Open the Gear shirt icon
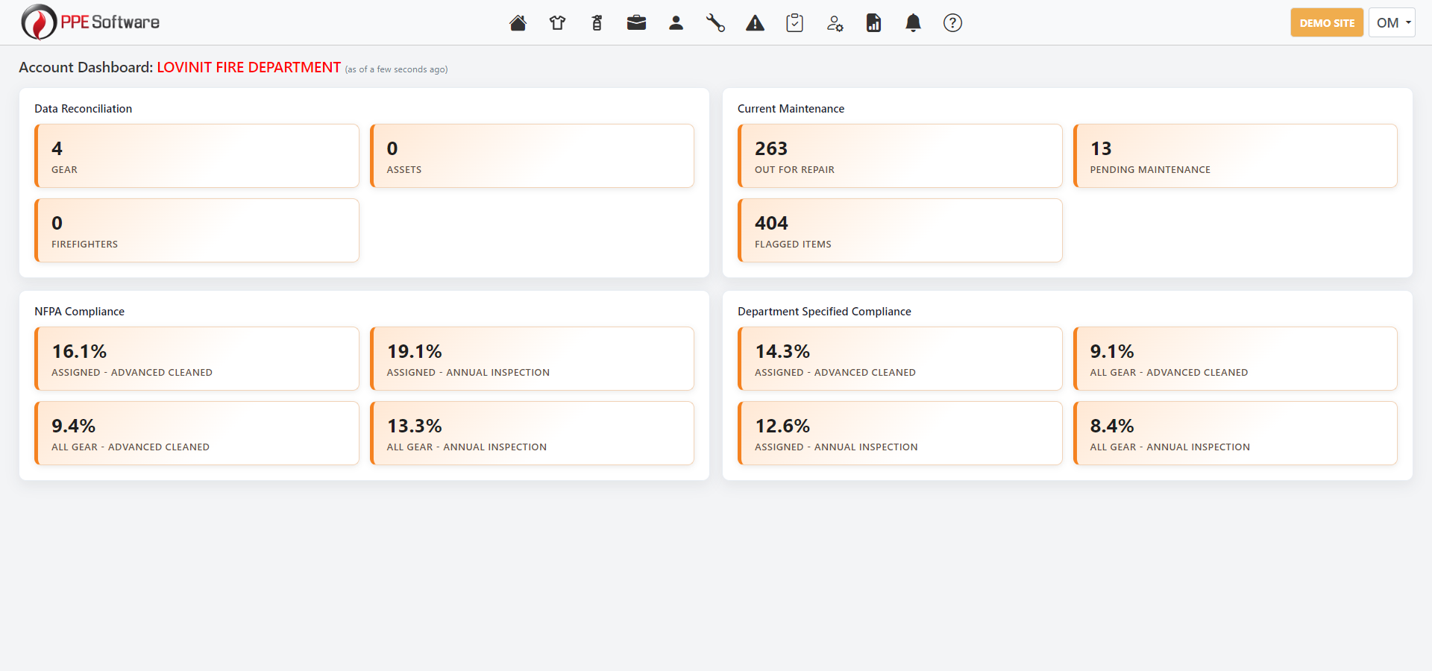This screenshot has height=671, width=1432. click(x=557, y=23)
